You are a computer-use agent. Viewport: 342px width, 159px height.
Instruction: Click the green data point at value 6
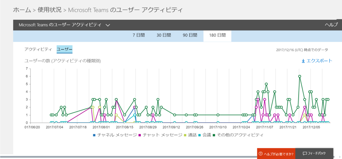(x=300, y=76)
